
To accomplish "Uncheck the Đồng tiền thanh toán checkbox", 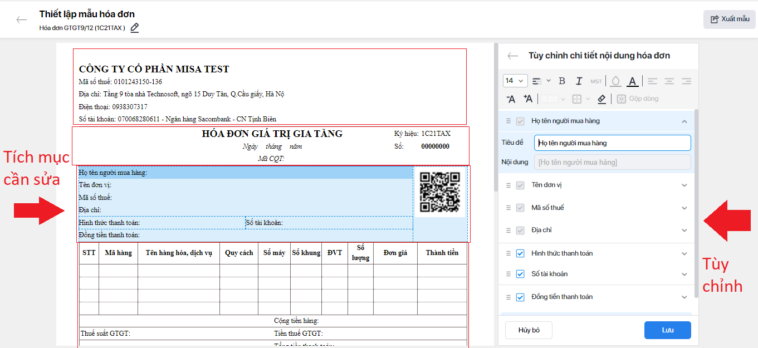I will pos(520,297).
